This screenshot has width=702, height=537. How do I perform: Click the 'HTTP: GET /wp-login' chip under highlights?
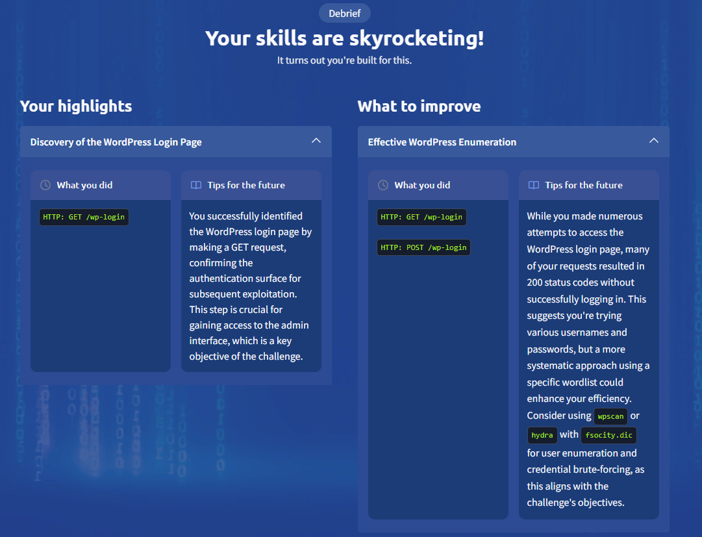[x=83, y=217]
